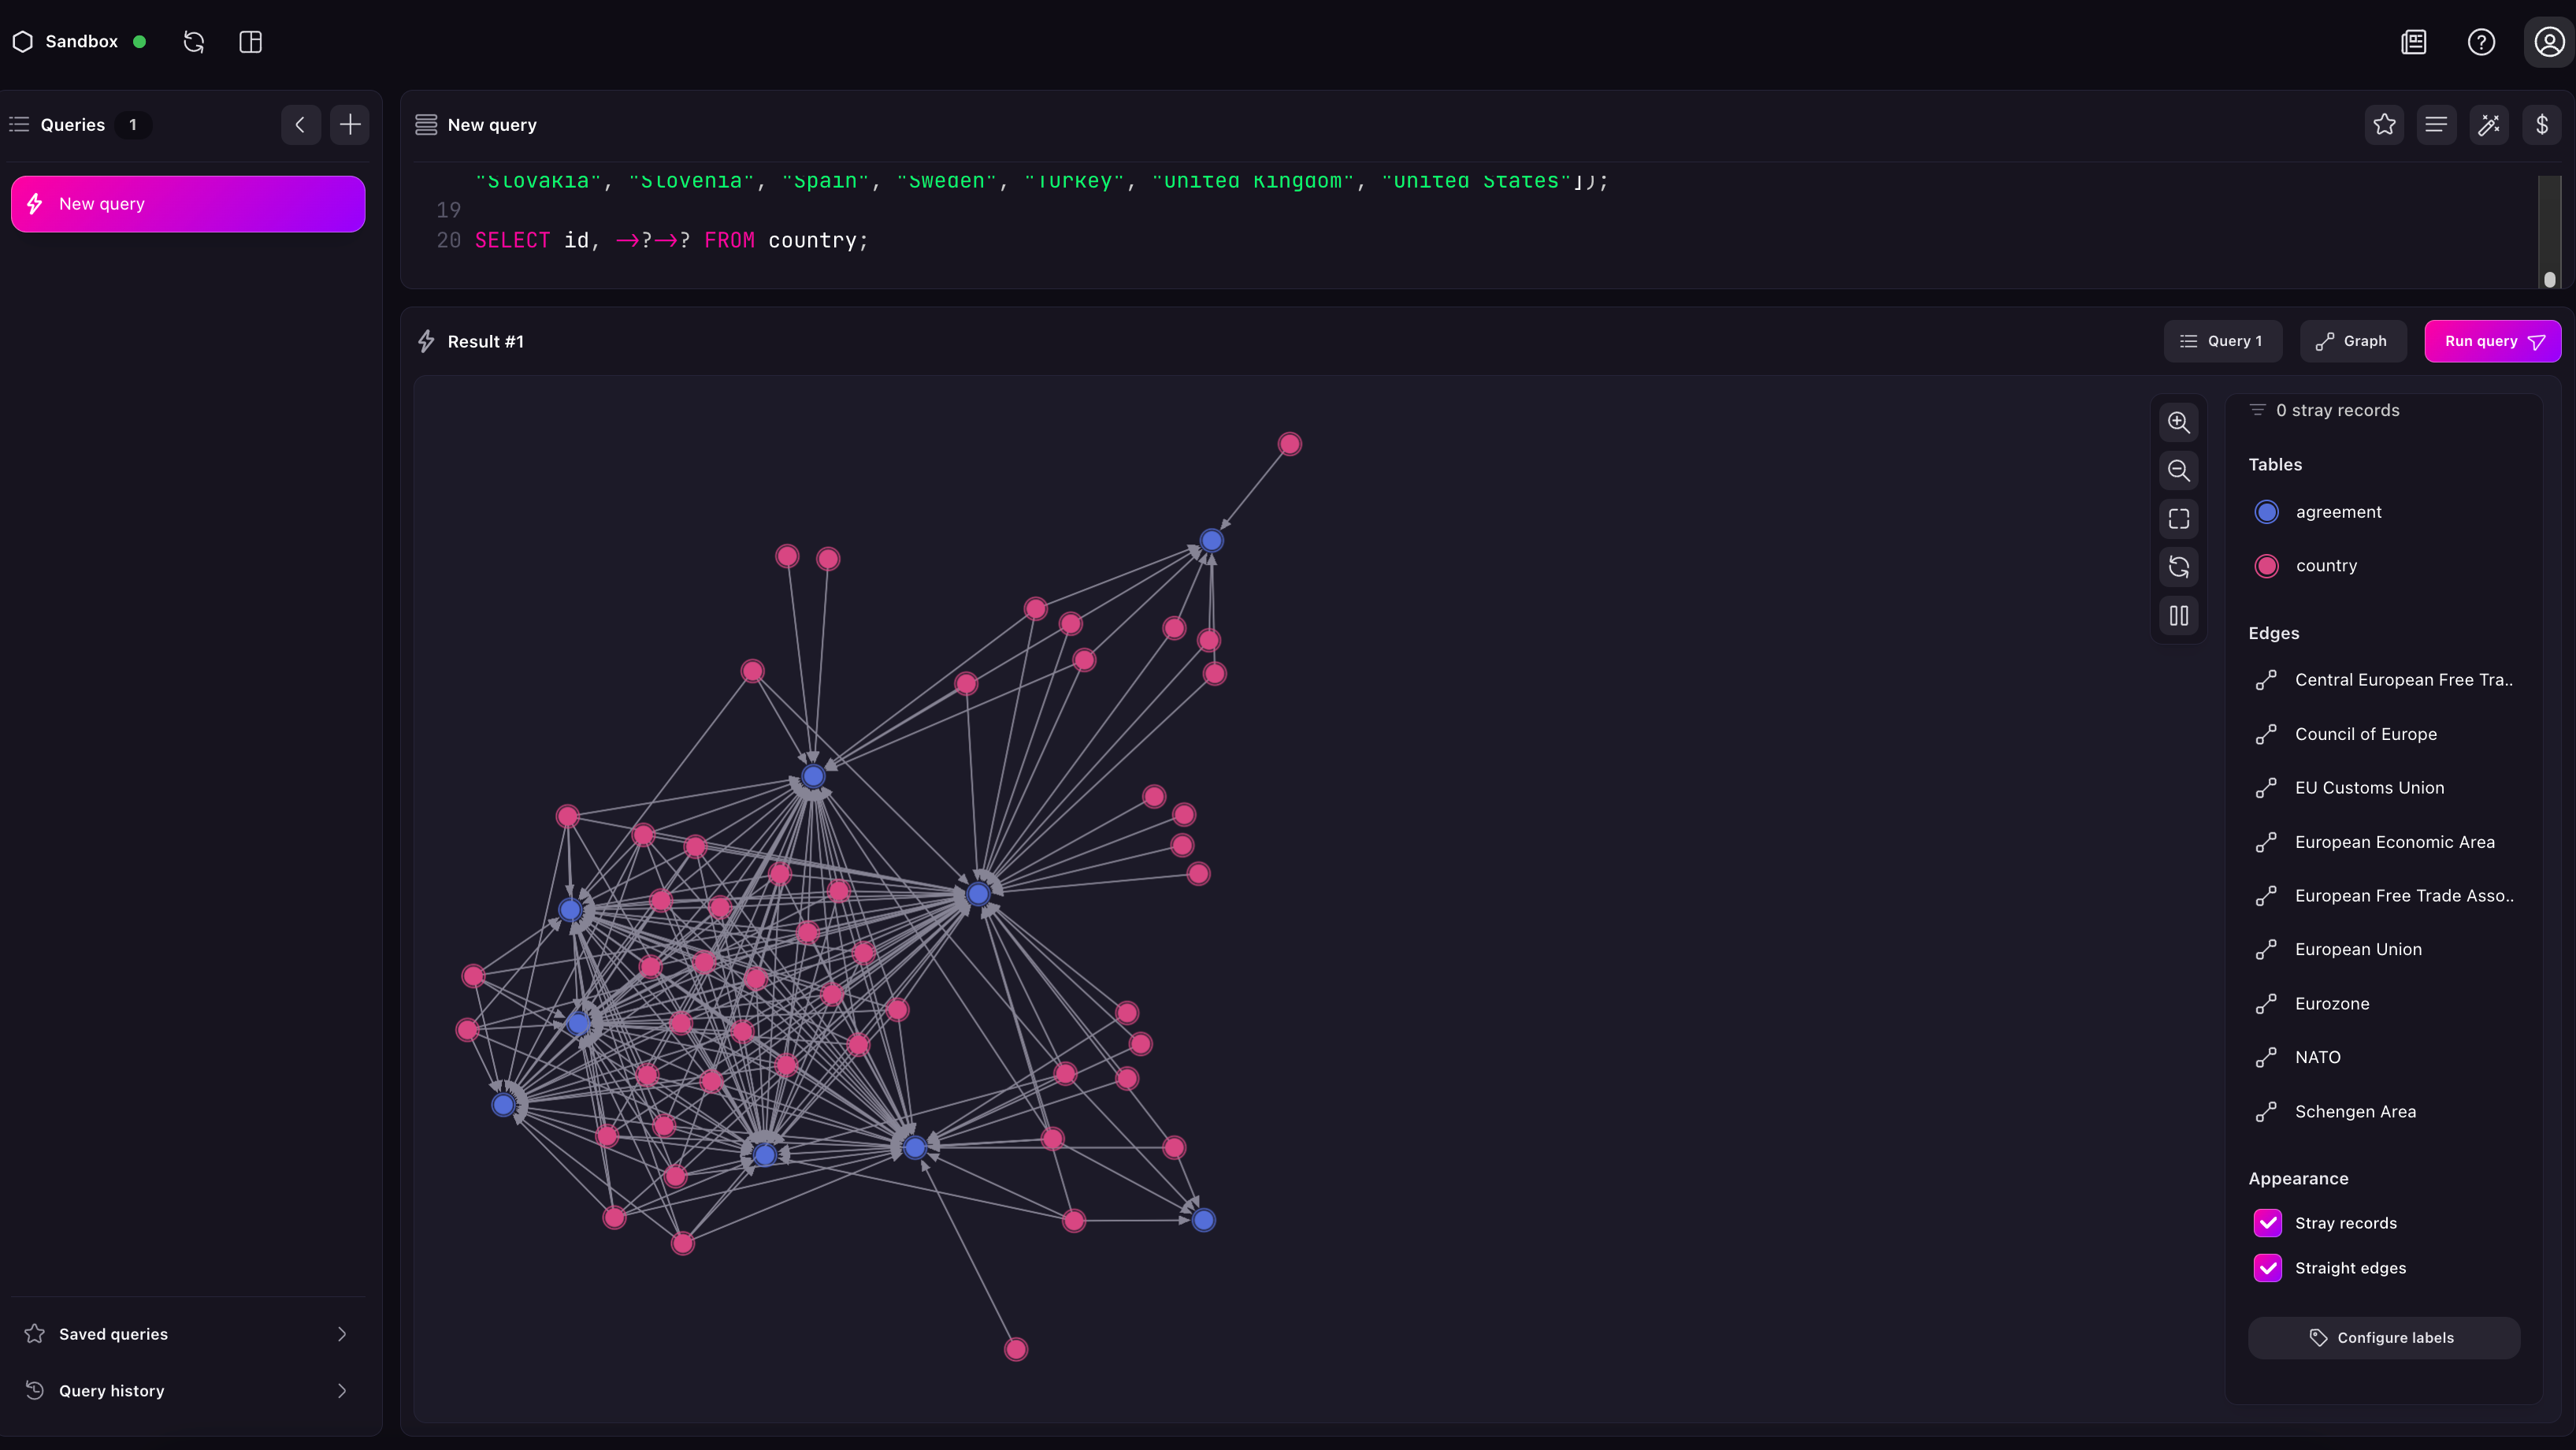Pause the graph layout simulation
Viewport: 2576px width, 1450px height.
[2180, 616]
